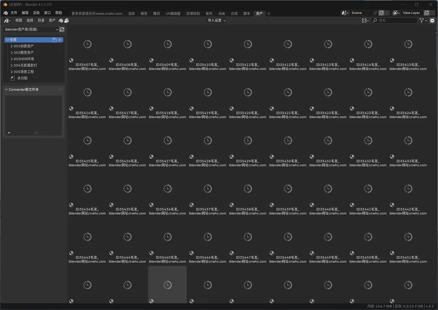
Task: Add a new catalog with the plus icon
Action: click(60, 40)
